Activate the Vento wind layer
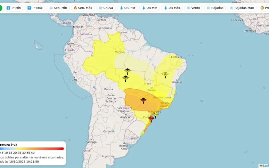This screenshot has width=269, height=168. coord(193,8)
